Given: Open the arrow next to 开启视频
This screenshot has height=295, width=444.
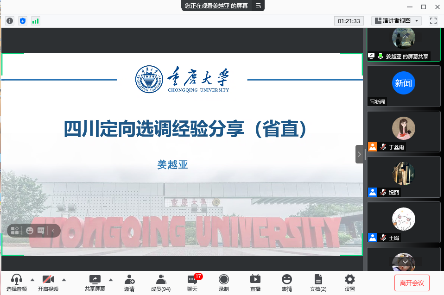Looking at the screenshot, I should 64,279.
